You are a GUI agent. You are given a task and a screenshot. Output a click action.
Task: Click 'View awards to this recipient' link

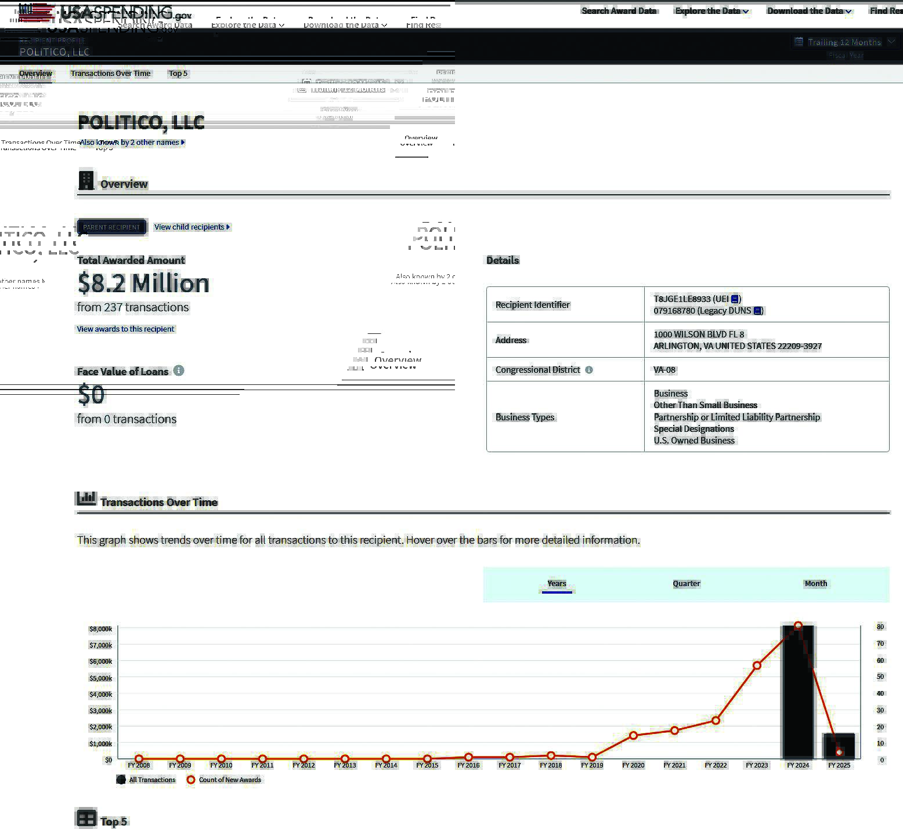coord(125,329)
